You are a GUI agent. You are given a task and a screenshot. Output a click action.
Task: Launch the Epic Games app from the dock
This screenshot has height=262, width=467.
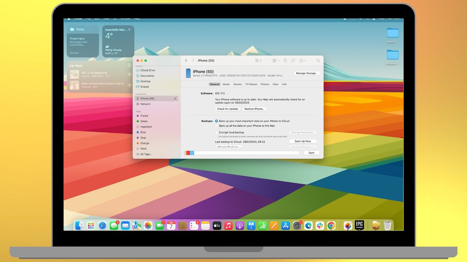pos(358,225)
